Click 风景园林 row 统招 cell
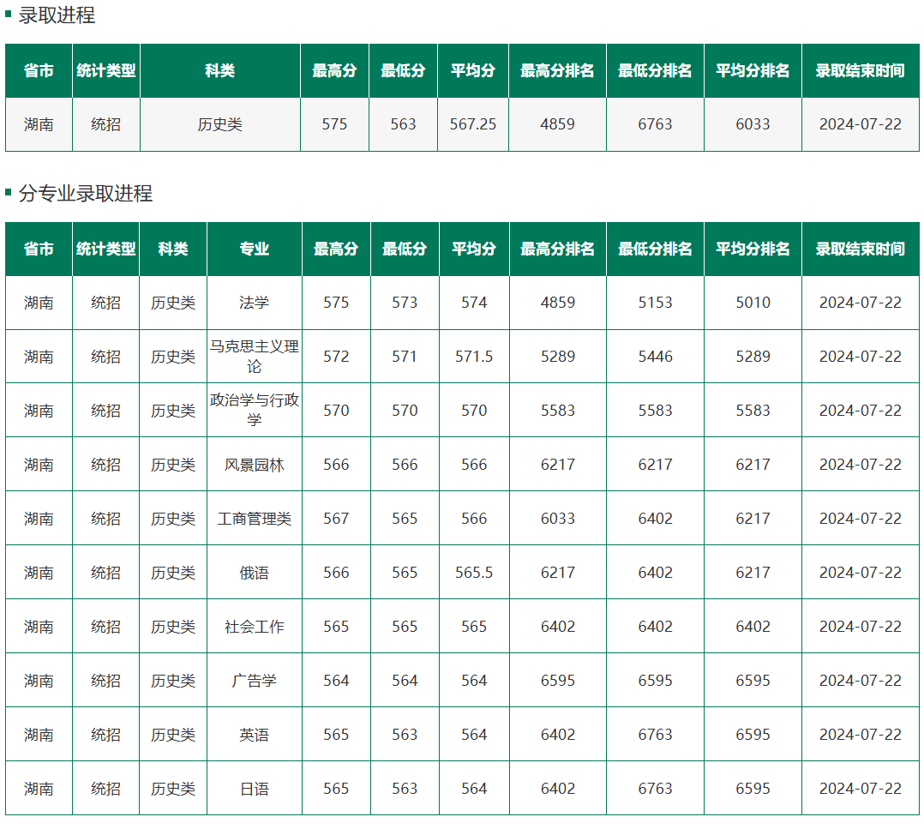The width and height of the screenshot is (924, 829). pos(106,465)
